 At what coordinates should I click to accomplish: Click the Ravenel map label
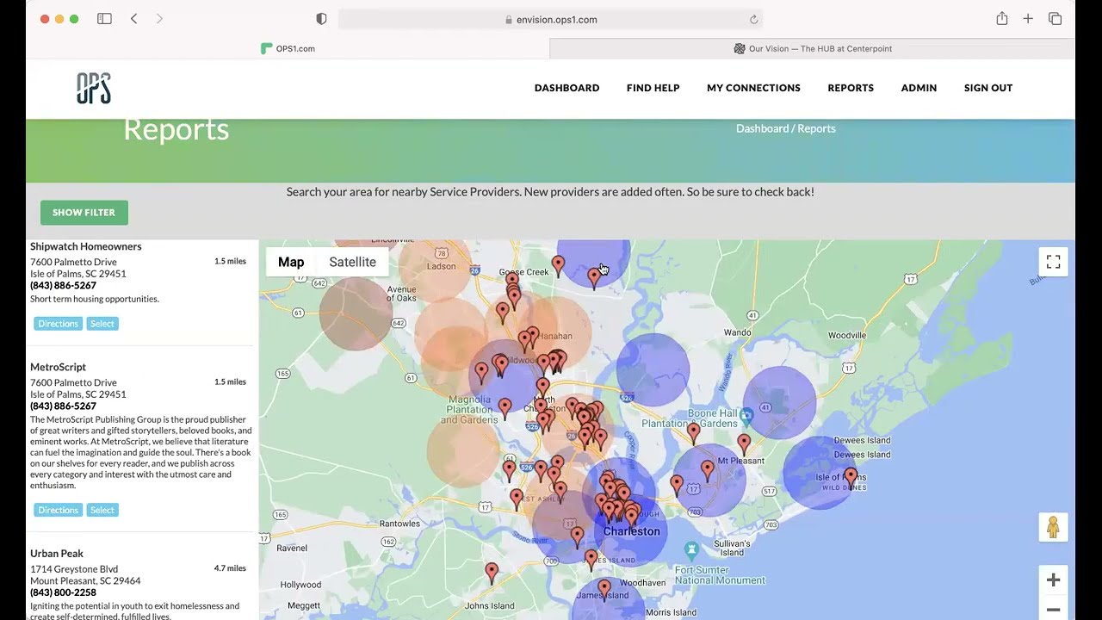tap(292, 548)
